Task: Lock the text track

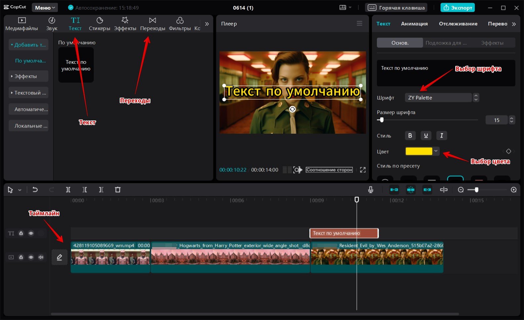Action: point(21,233)
